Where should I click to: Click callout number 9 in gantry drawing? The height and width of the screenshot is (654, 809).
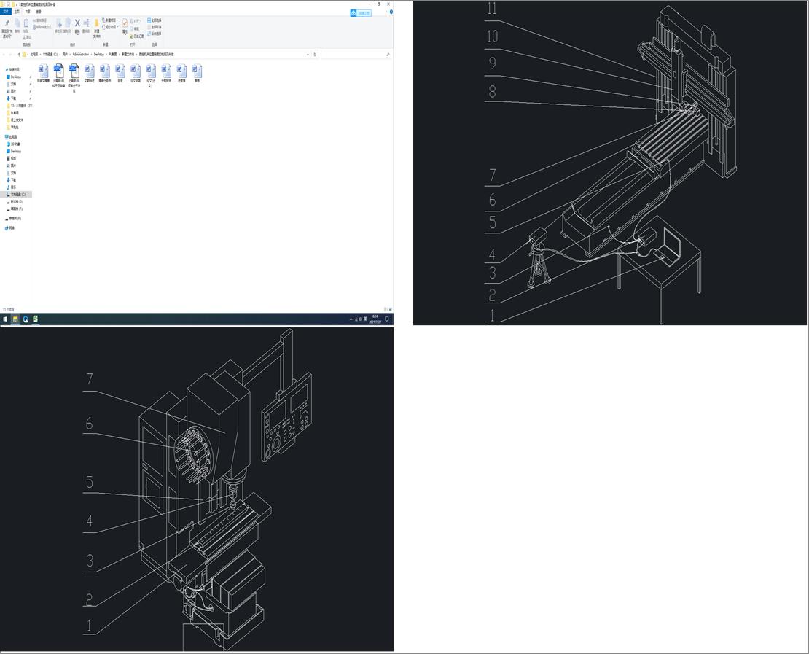coord(492,63)
